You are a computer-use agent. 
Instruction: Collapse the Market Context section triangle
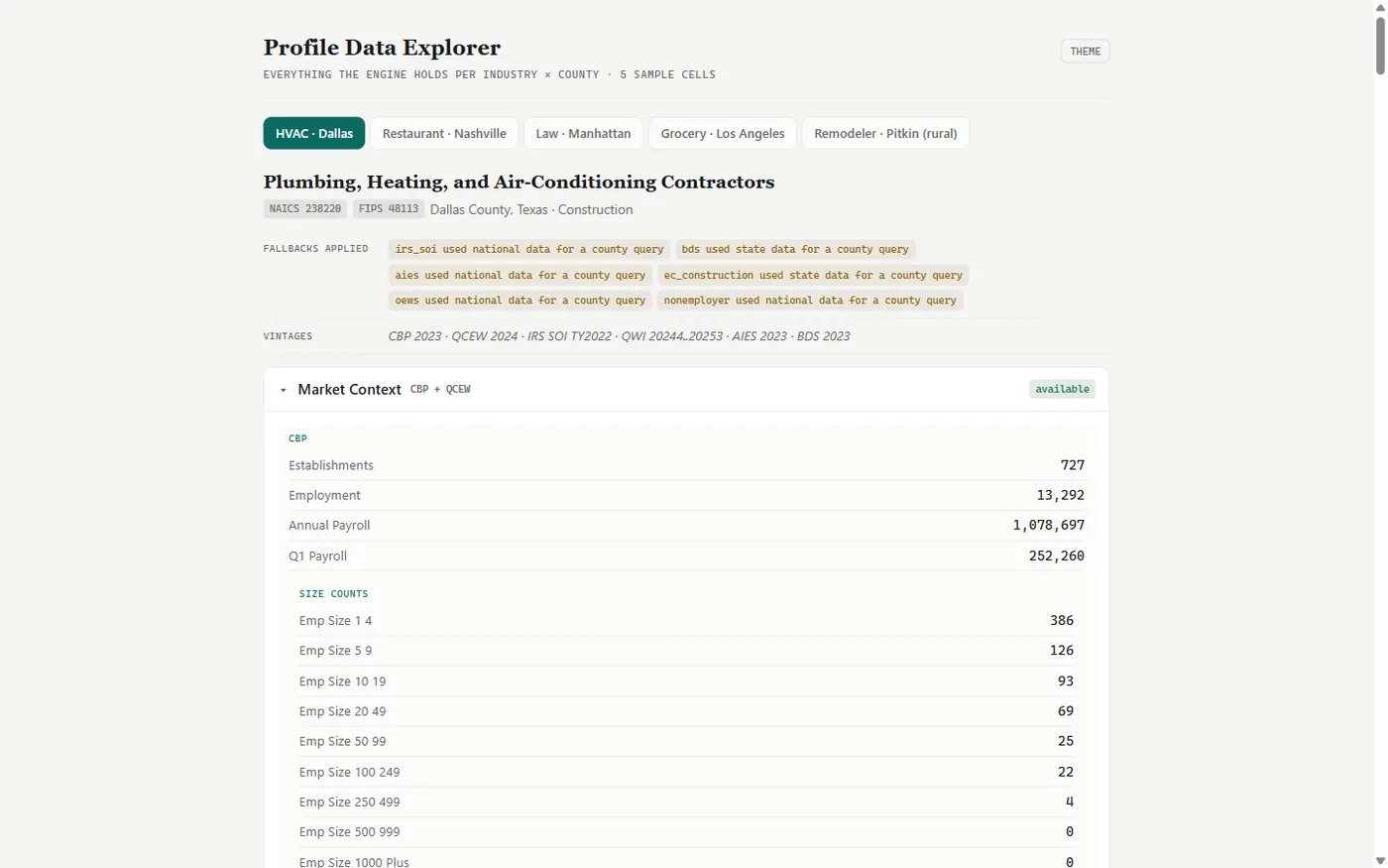pyautogui.click(x=284, y=390)
